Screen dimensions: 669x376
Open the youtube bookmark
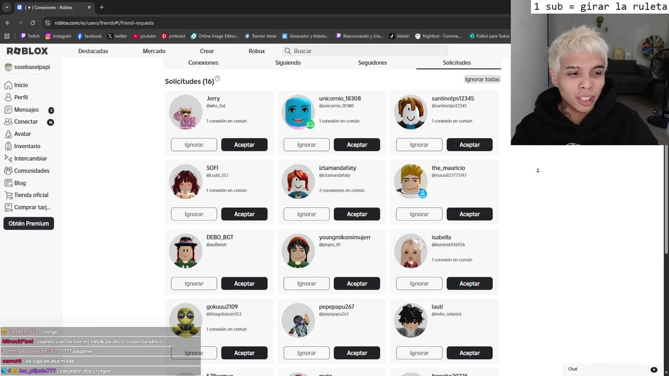(x=144, y=36)
